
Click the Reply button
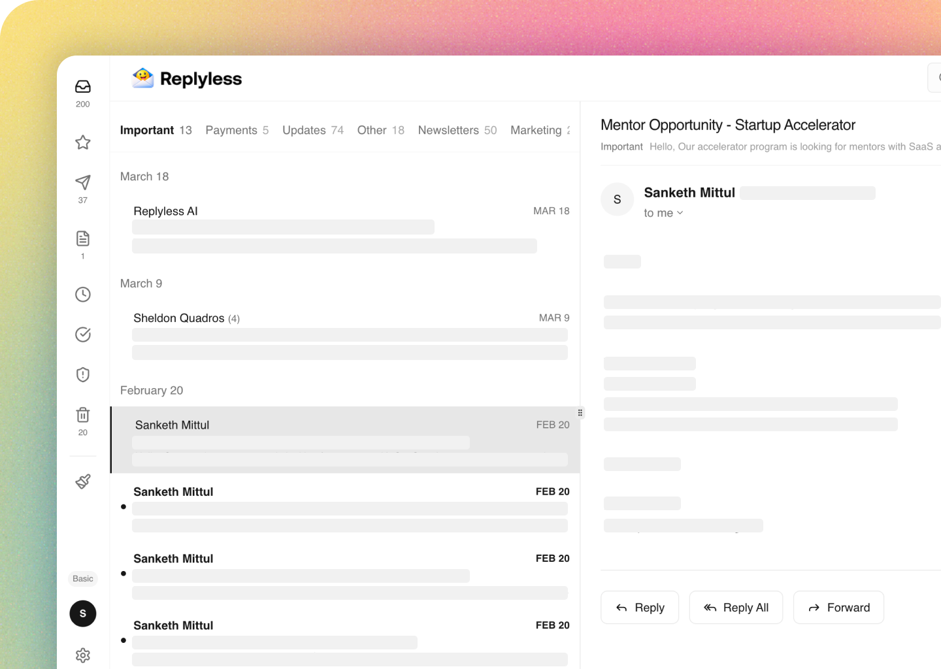pyautogui.click(x=640, y=608)
